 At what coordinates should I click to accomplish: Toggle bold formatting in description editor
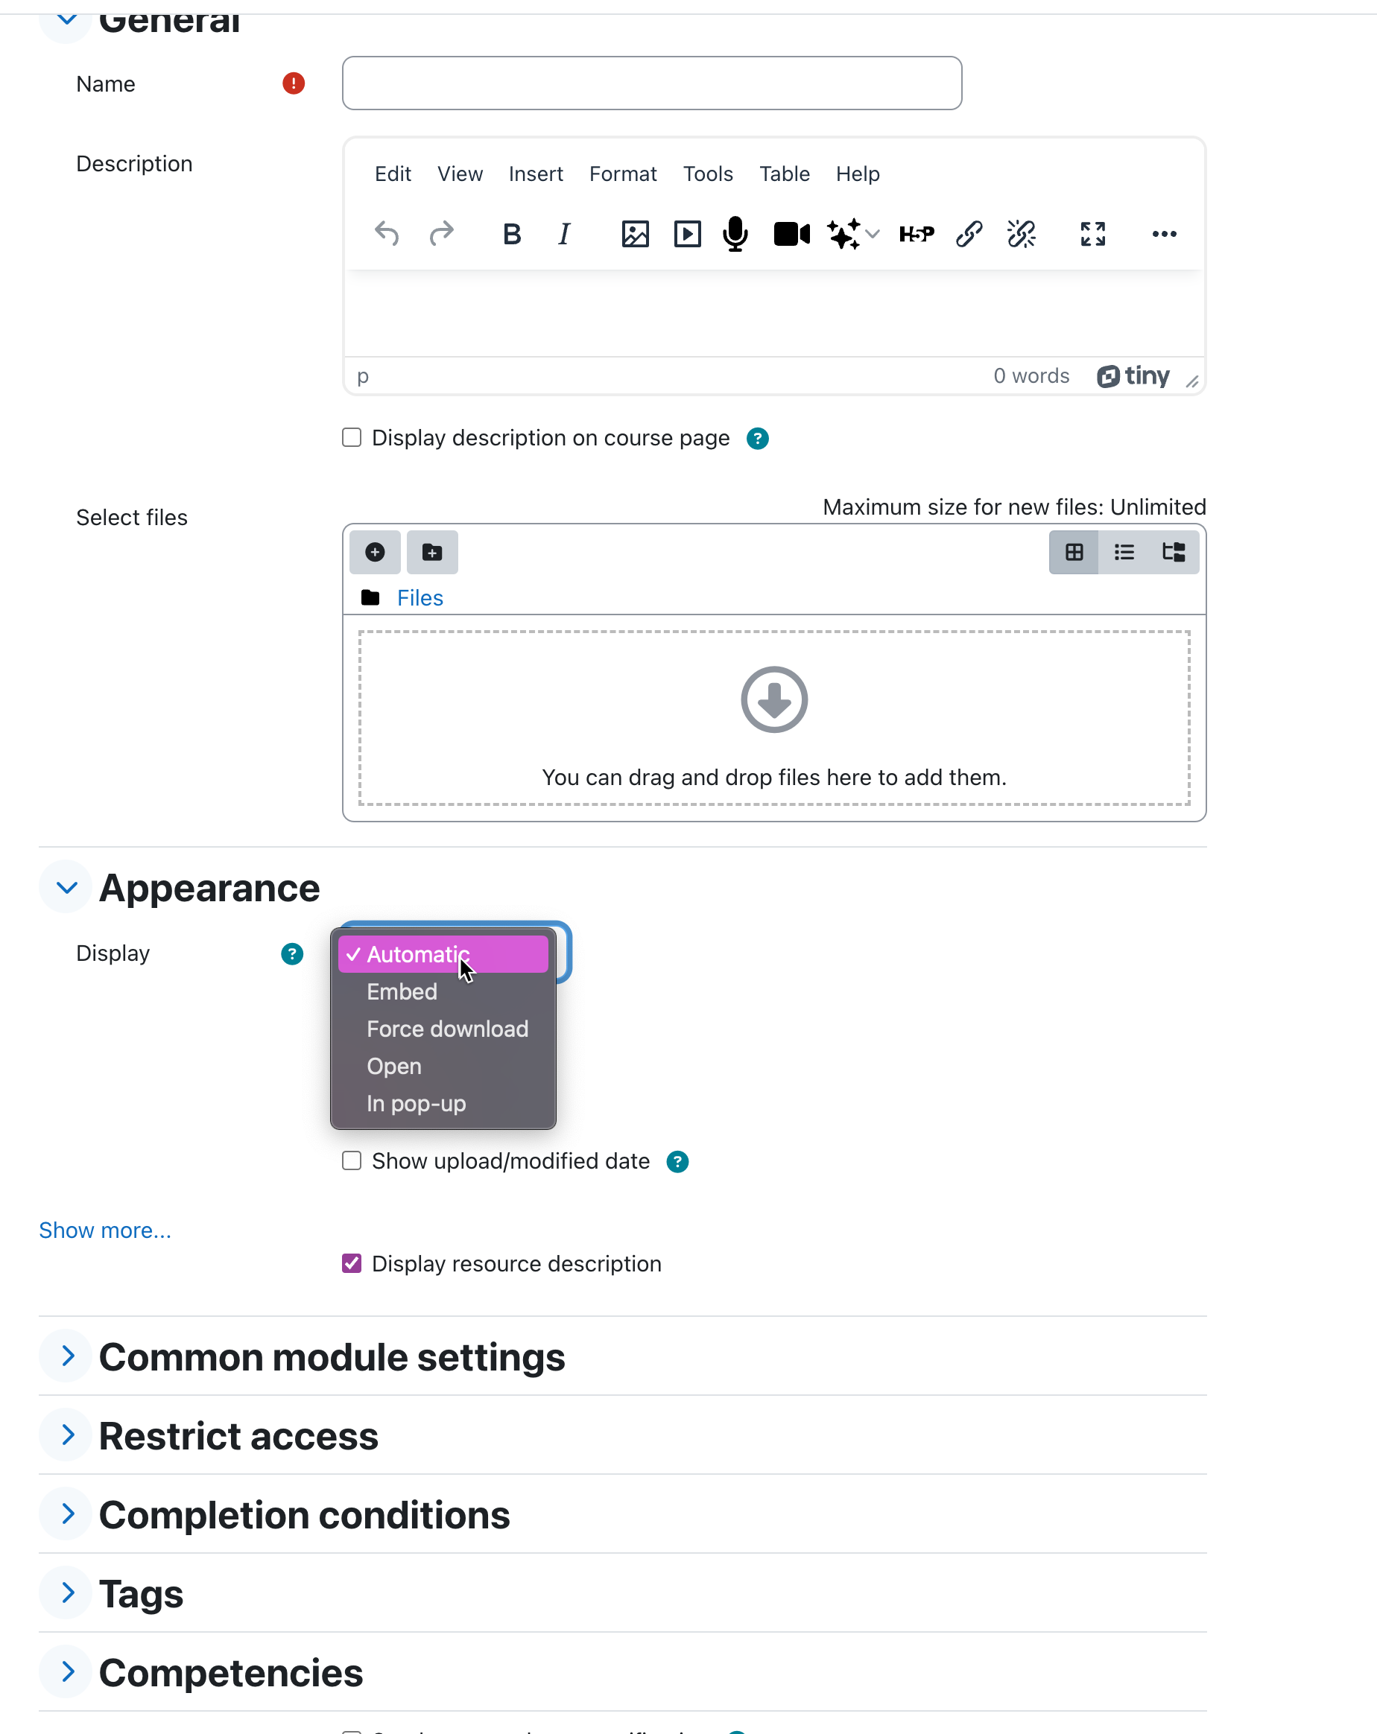coord(512,234)
